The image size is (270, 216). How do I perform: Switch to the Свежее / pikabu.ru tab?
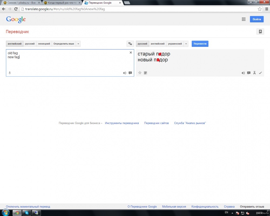[21, 3]
